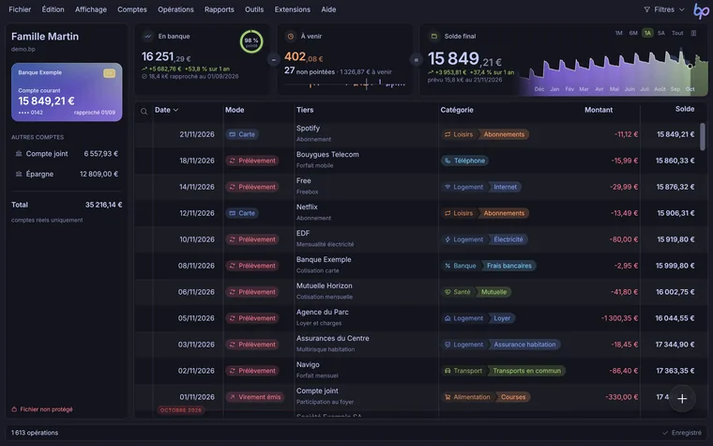This screenshot has width=713, height=446.
Task: Open the Compte joint account
Action: pyautogui.click(x=67, y=154)
